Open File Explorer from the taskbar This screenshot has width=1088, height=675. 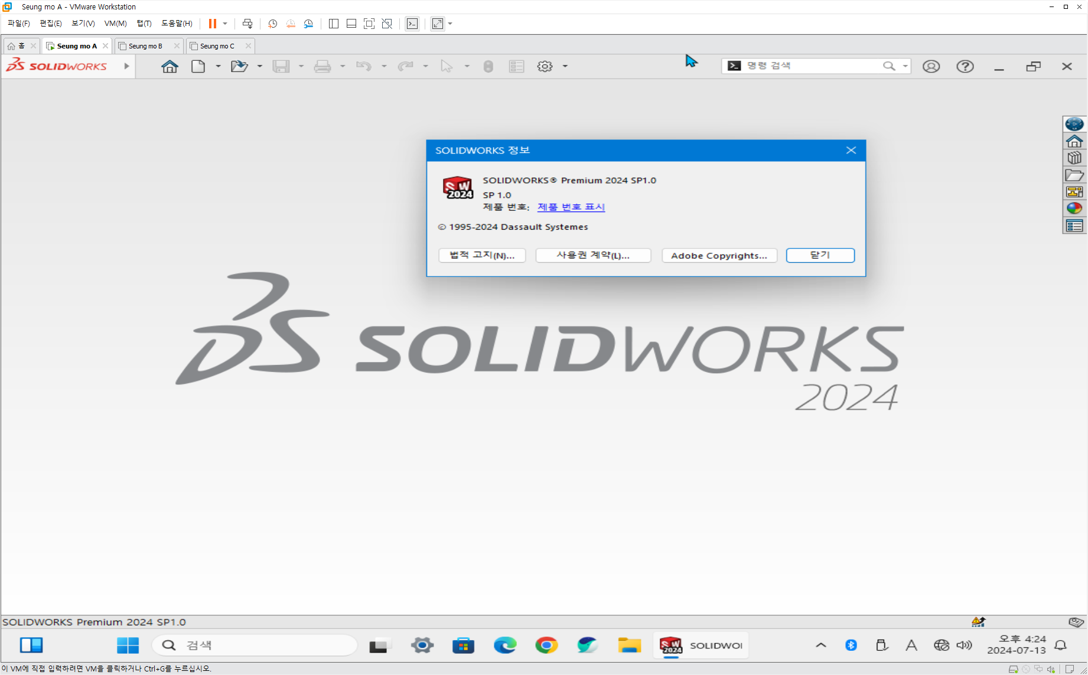630,645
